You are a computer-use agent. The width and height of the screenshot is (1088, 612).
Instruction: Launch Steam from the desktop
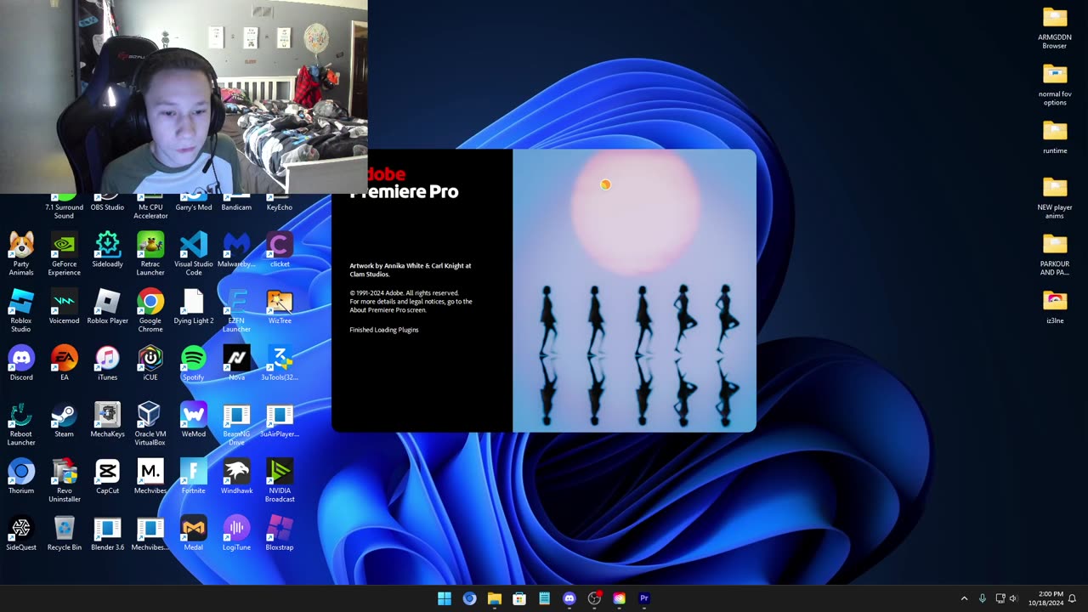pos(64,420)
